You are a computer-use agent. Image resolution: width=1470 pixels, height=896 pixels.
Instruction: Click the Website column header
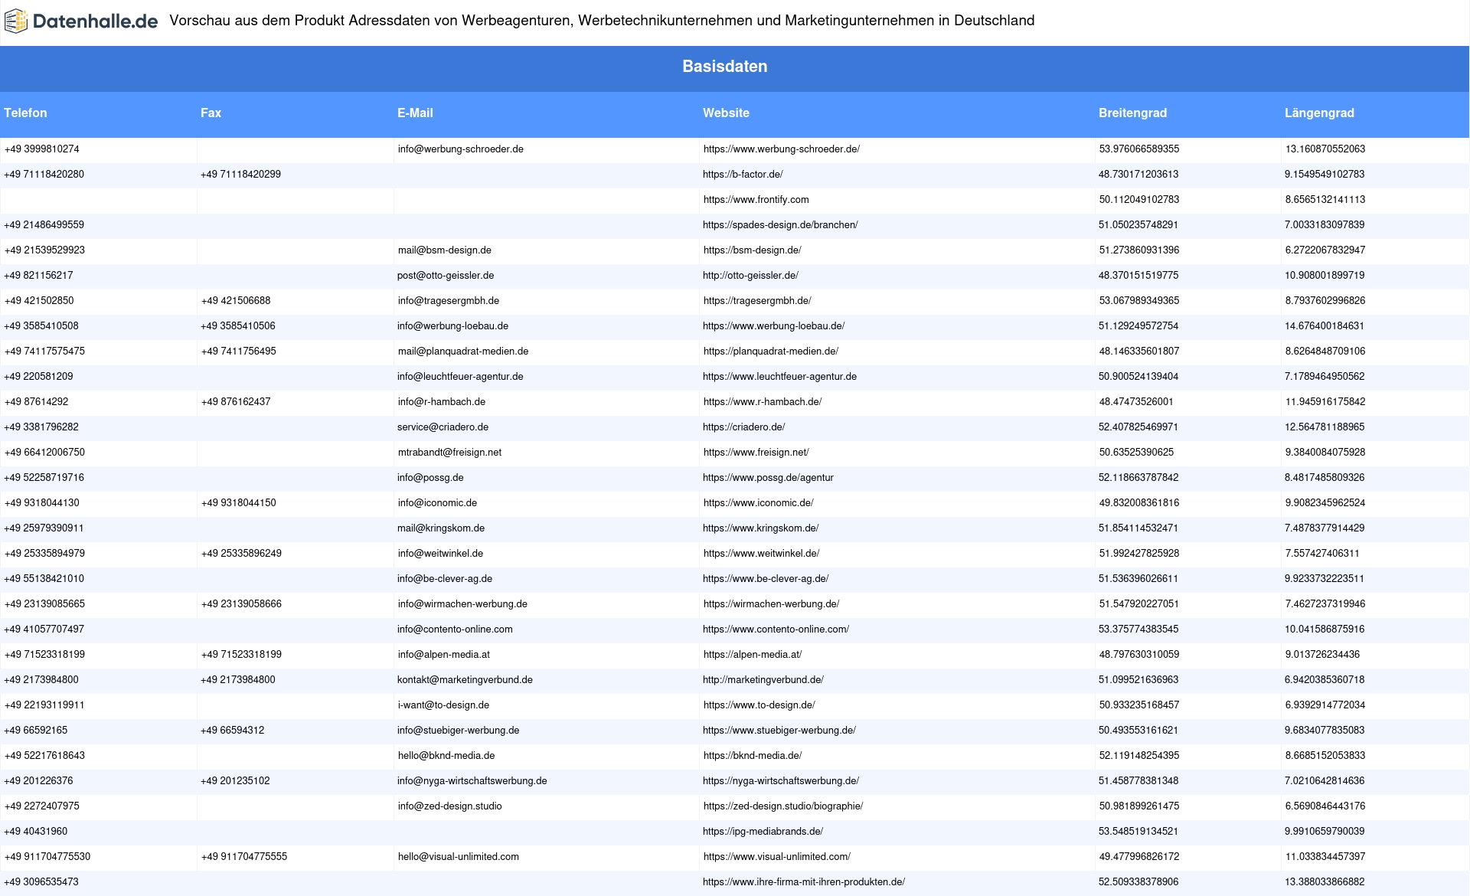(x=726, y=113)
